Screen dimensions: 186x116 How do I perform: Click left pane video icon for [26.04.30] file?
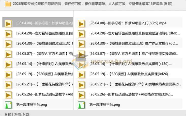tap(8, 44)
